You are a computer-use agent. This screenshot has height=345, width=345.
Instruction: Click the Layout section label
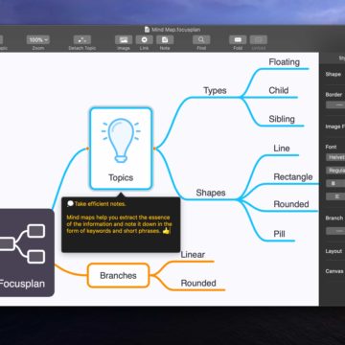[333, 251]
